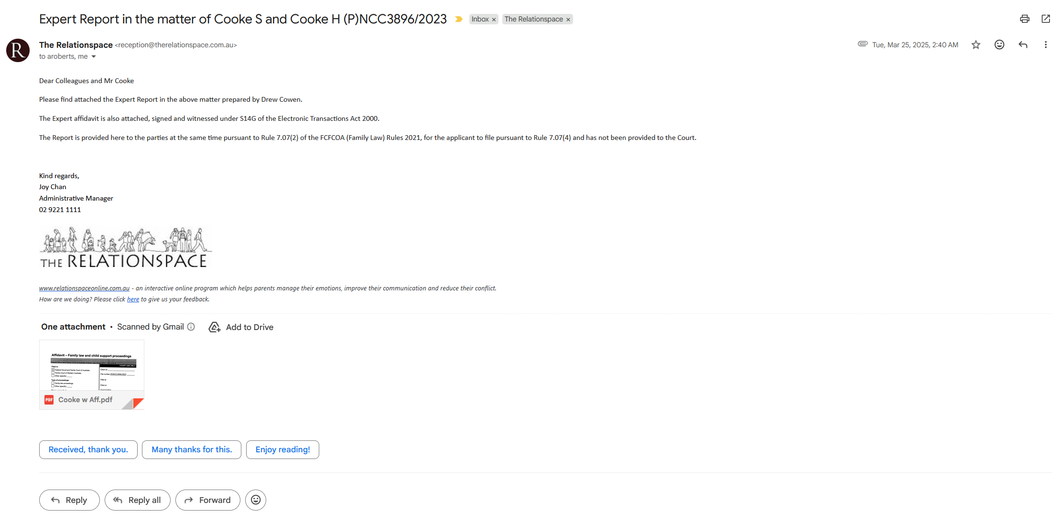Image resolution: width=1061 pixels, height=523 pixels.
Task: Add emoji reaction in message header
Action: (x=999, y=45)
